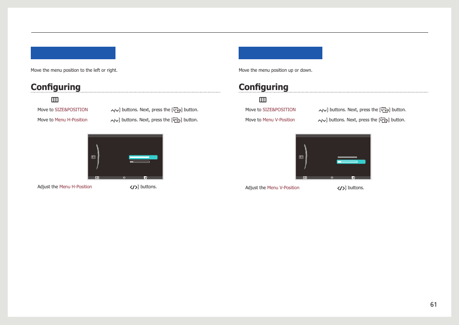The image size is (459, 325).
Task: Click menu icon in H-Position OSD bottom bar
Action: point(97,178)
